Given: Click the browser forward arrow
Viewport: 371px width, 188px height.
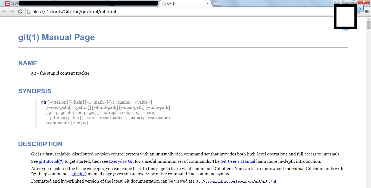Looking at the screenshot, I should 12,11.
